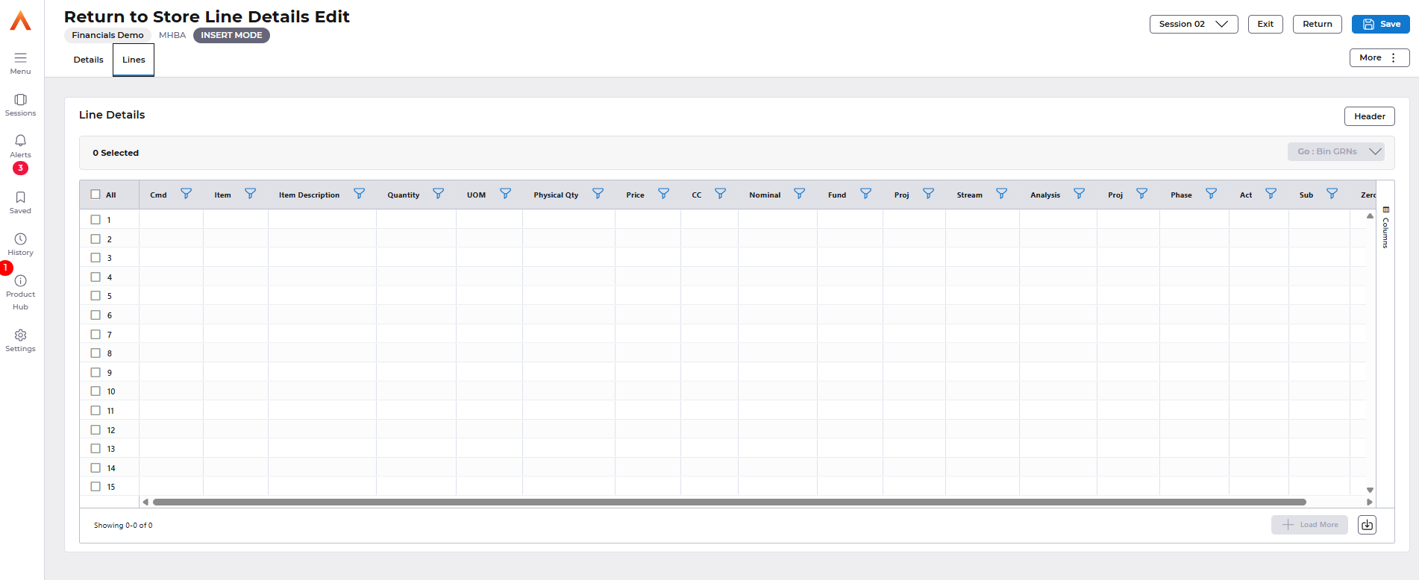Click the Quantity cell in row 1

coord(416,219)
